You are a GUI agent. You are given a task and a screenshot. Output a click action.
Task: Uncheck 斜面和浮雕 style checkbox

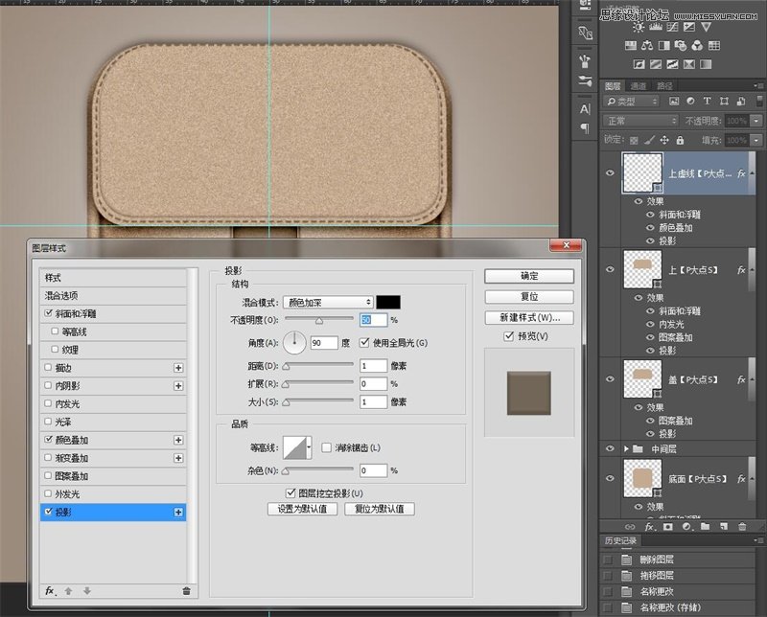pos(48,313)
